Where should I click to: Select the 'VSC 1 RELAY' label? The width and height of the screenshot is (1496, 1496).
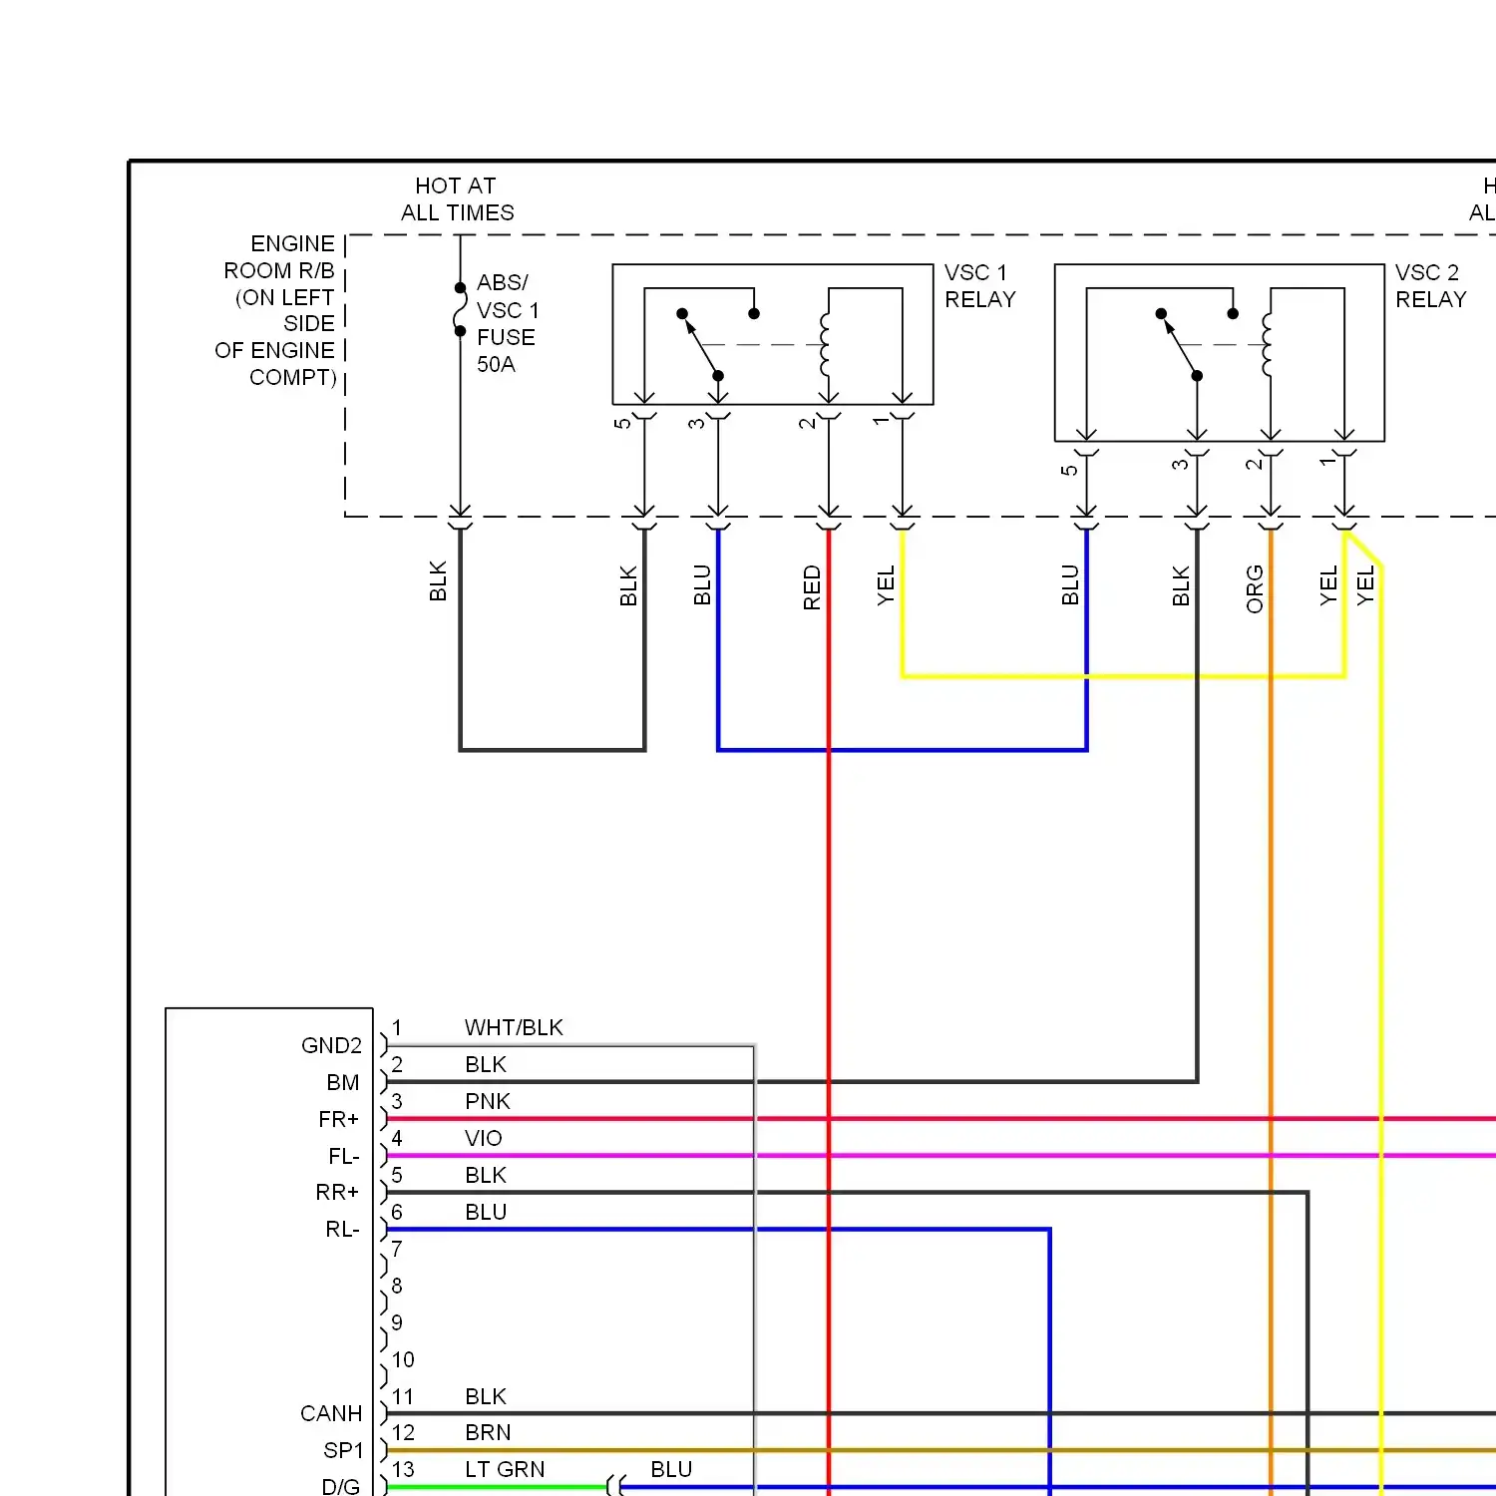pyautogui.click(x=979, y=286)
